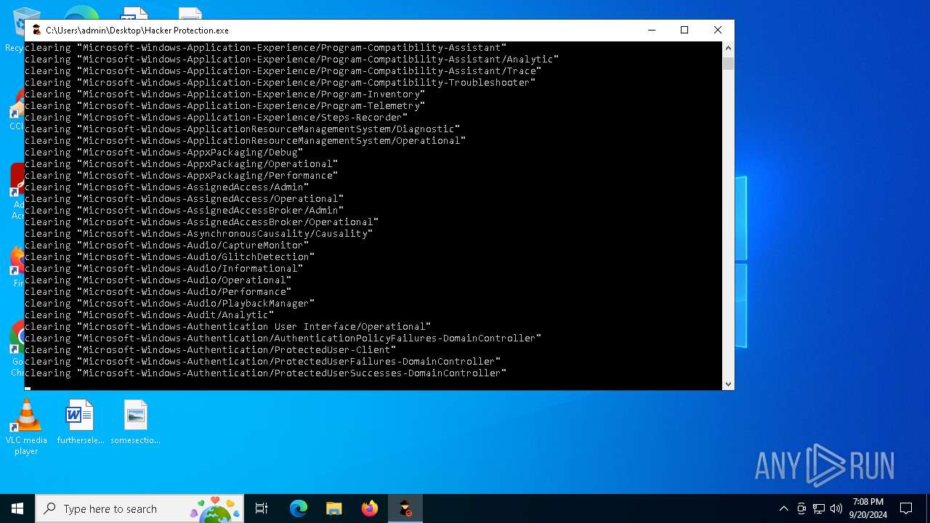Open network status tray icon

tap(819, 508)
